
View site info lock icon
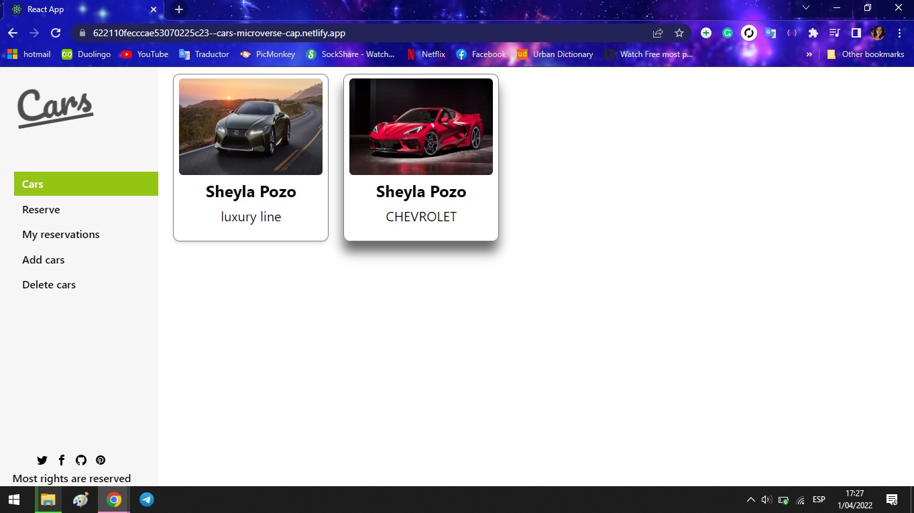82,33
